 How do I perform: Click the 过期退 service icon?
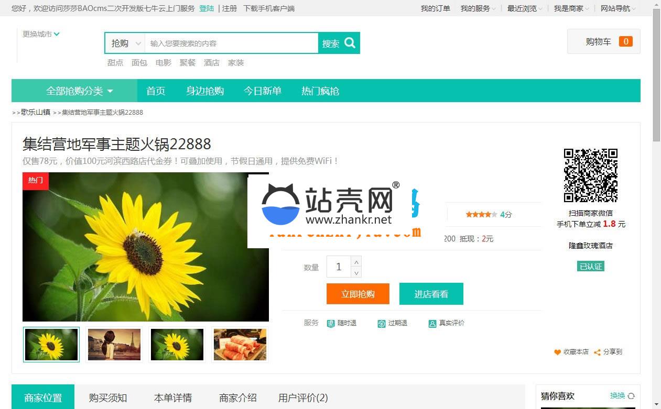[x=382, y=324]
